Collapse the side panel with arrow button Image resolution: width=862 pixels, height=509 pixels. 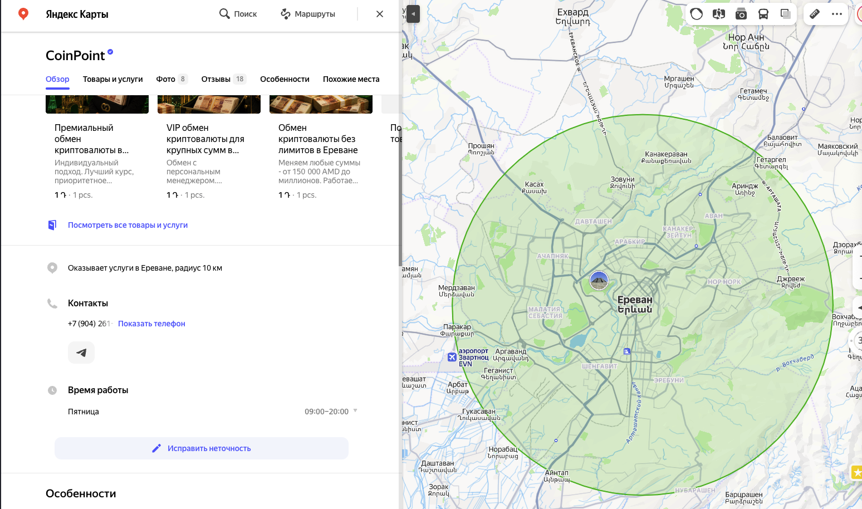pyautogui.click(x=413, y=14)
